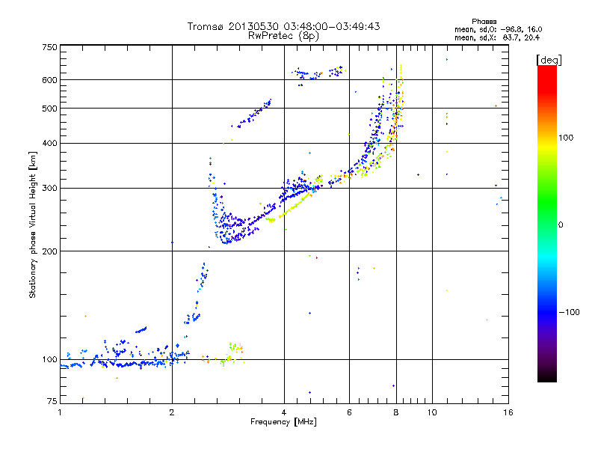Viewport: 598px width, 449px height.
Task: Click the colorbar label '0'
Action: (561, 225)
